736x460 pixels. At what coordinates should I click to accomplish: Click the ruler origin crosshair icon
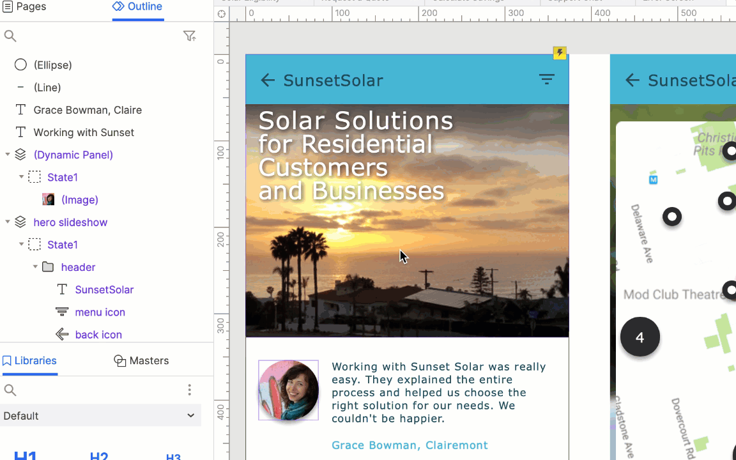pos(222,14)
